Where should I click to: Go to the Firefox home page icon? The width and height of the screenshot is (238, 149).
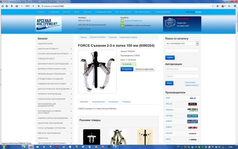click(218, 6)
